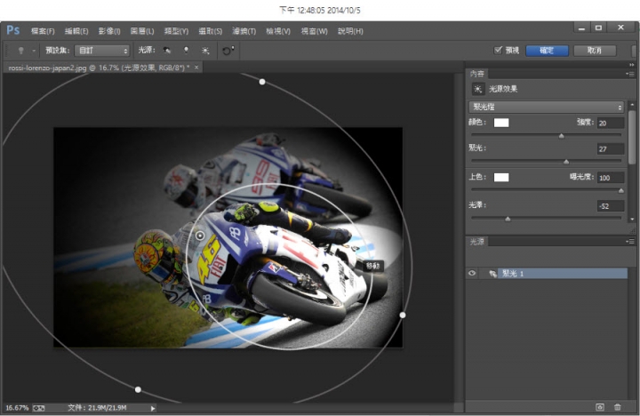Add a new Spot light from toolbar
The height and width of the screenshot is (416, 640).
(167, 50)
